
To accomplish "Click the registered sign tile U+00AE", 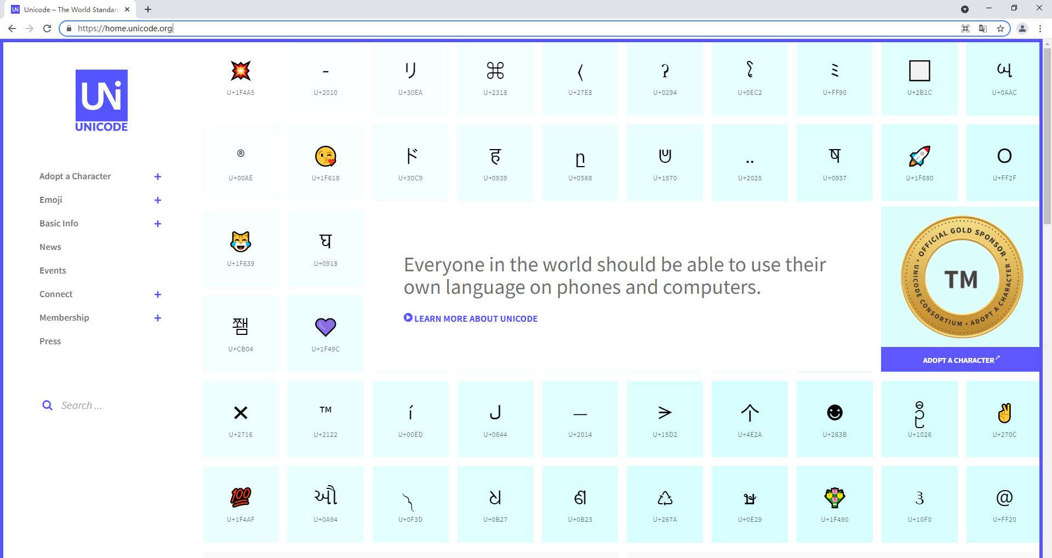I will coord(241,163).
